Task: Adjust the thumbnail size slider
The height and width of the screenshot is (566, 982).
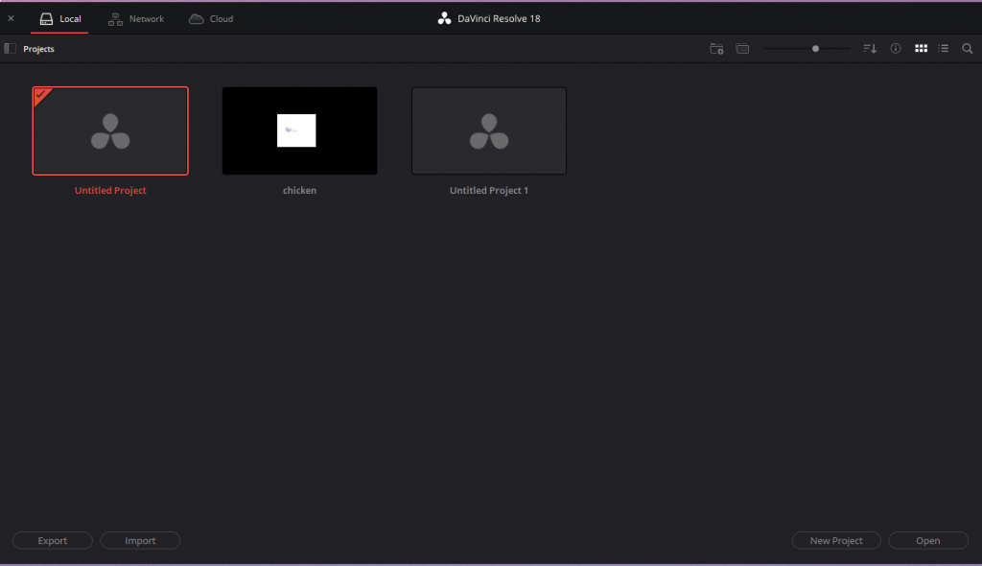Action: 815,48
